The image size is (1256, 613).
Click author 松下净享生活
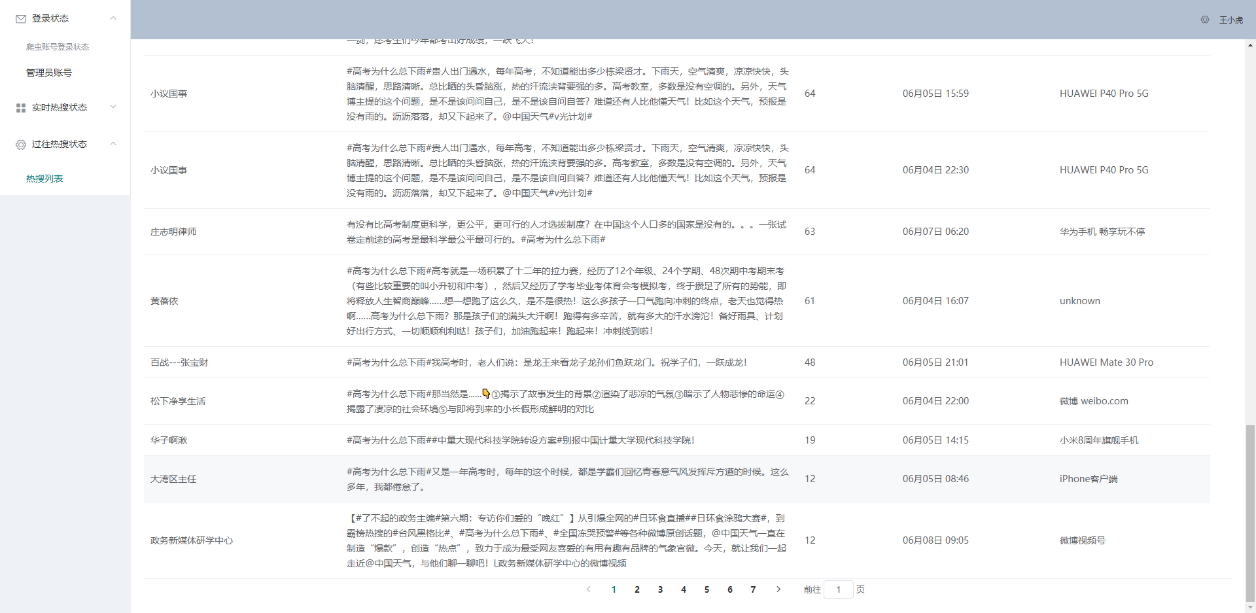pos(178,401)
